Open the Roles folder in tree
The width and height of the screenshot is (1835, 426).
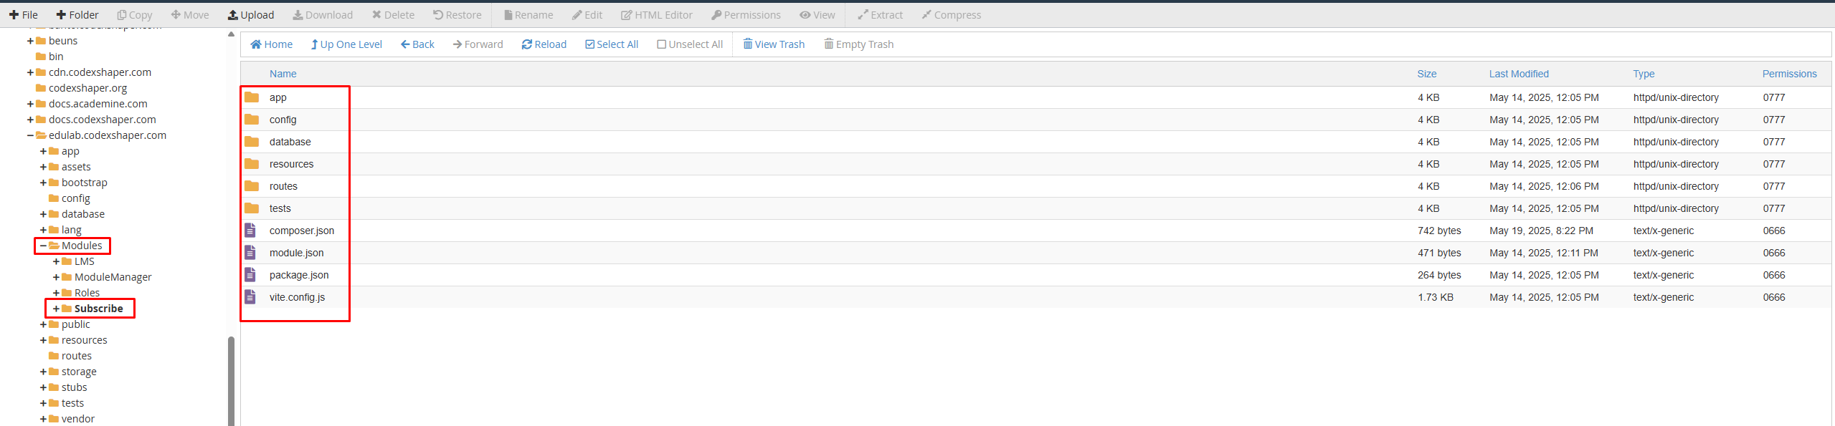(x=87, y=293)
